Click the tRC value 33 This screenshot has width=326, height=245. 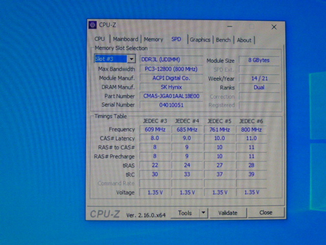tap(187, 174)
